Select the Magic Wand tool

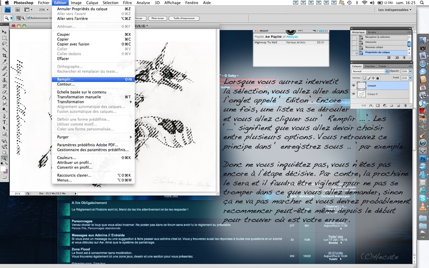coord(4,50)
